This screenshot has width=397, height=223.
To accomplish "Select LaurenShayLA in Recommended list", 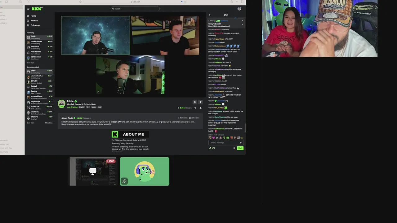I will pyautogui.click(x=39, y=77).
